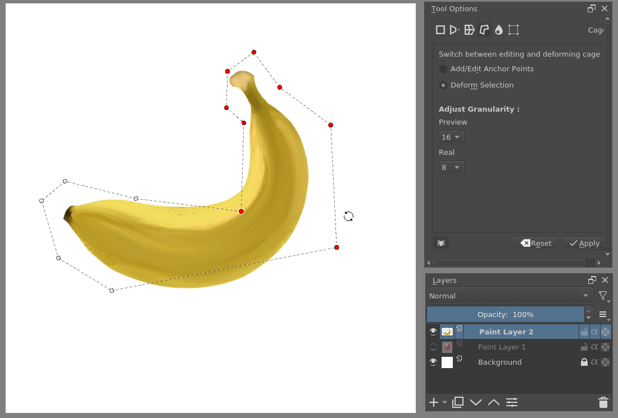
Task: Click the Cage transform mode icon
Action: coord(484,30)
